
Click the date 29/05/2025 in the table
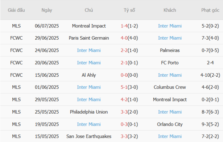[x=47, y=100]
